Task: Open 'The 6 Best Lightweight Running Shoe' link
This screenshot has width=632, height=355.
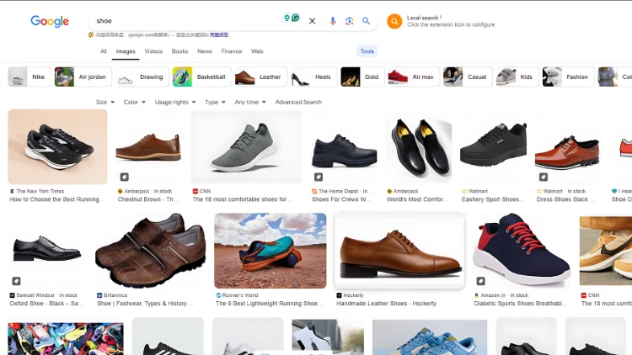Action: 270,304
